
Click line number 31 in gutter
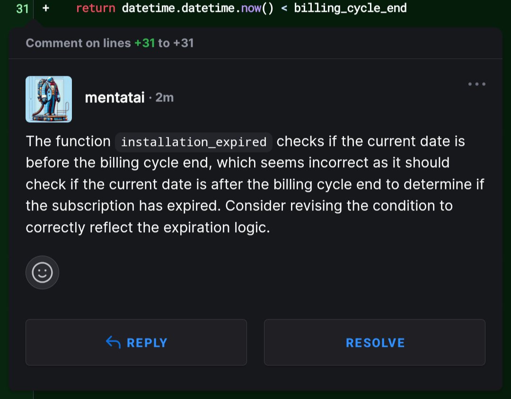22,9
